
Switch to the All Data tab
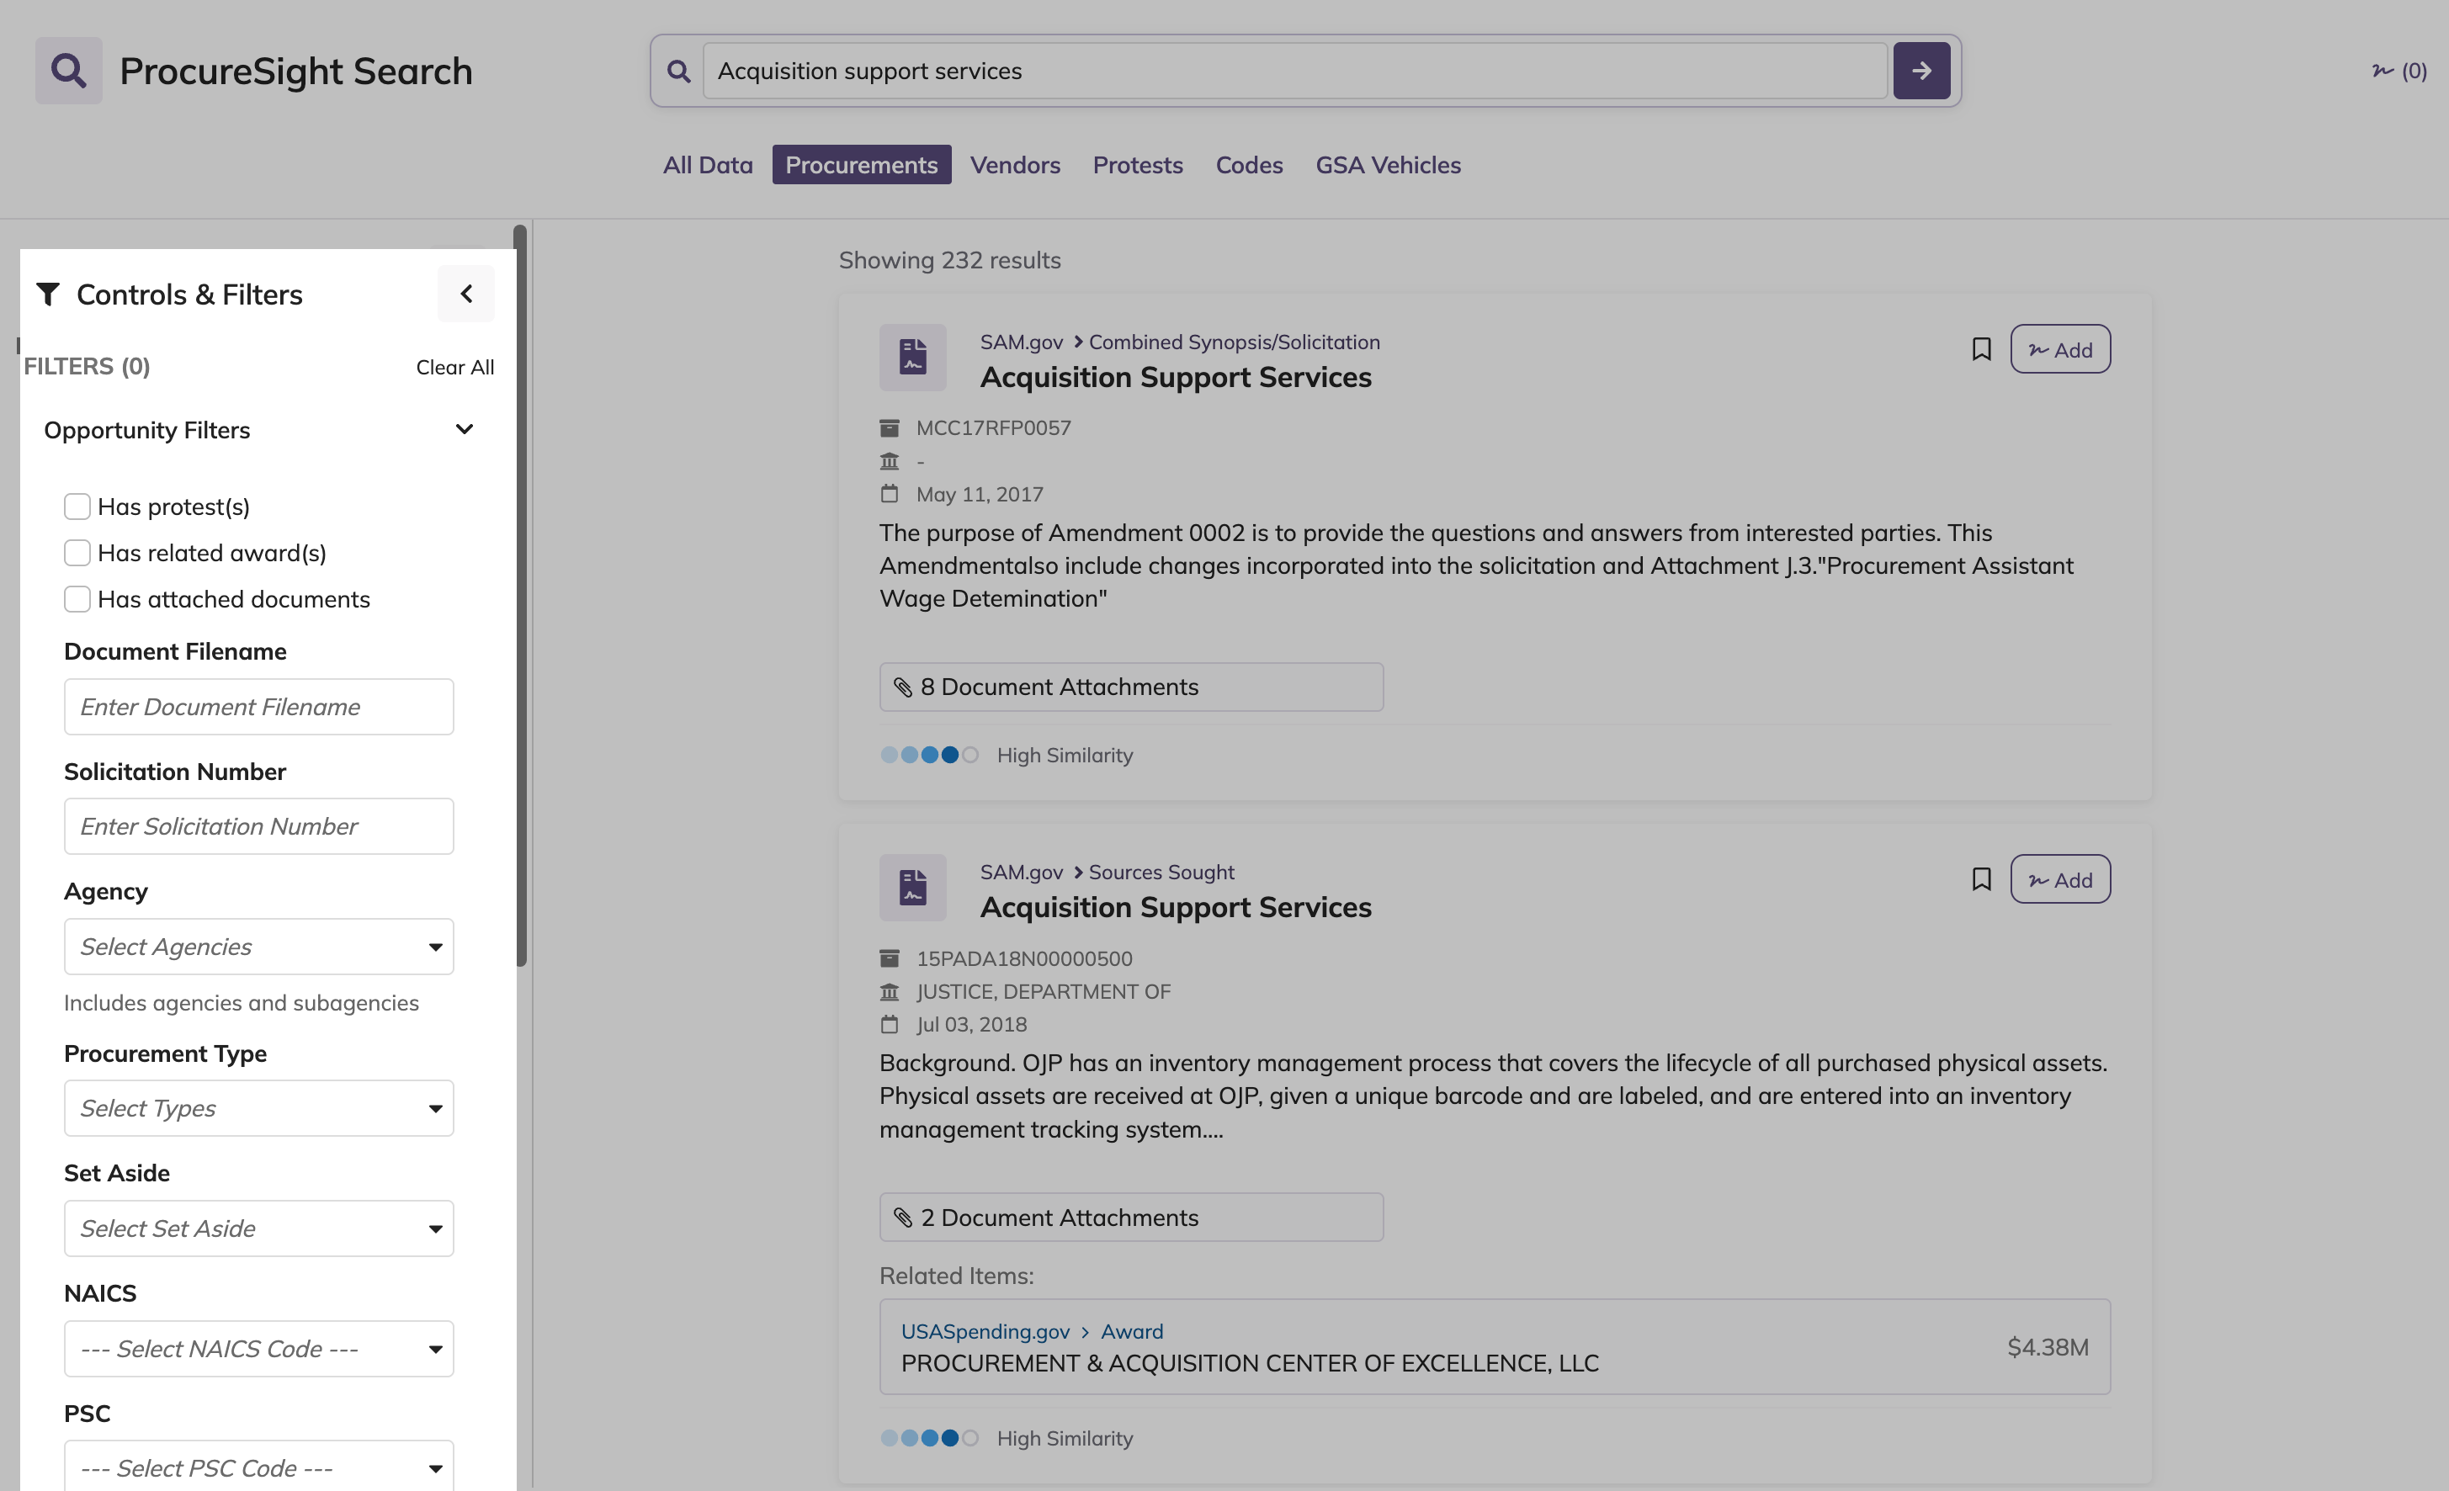coord(708,165)
